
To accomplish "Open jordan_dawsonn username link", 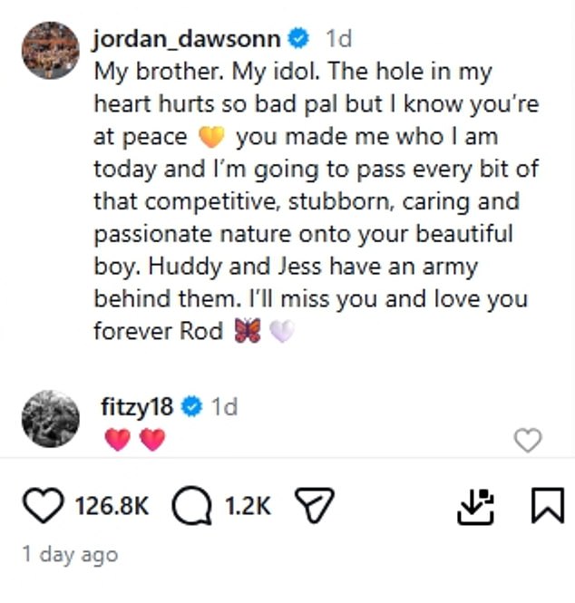I will pos(187,39).
